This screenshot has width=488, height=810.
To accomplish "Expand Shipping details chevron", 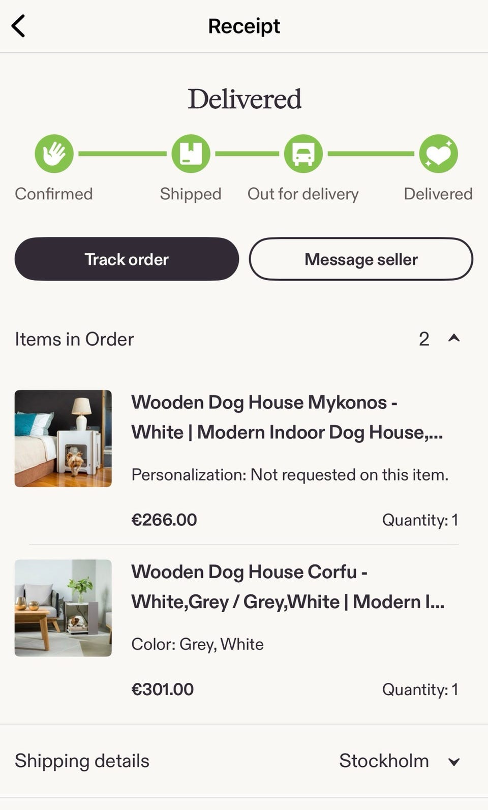I will [x=454, y=761].
